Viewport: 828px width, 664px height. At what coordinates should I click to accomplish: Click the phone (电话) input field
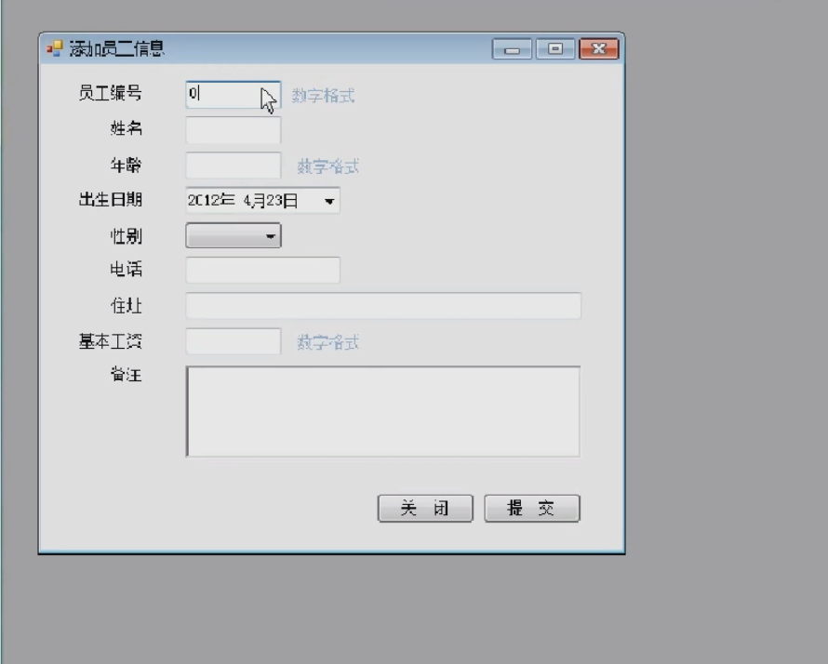point(262,271)
